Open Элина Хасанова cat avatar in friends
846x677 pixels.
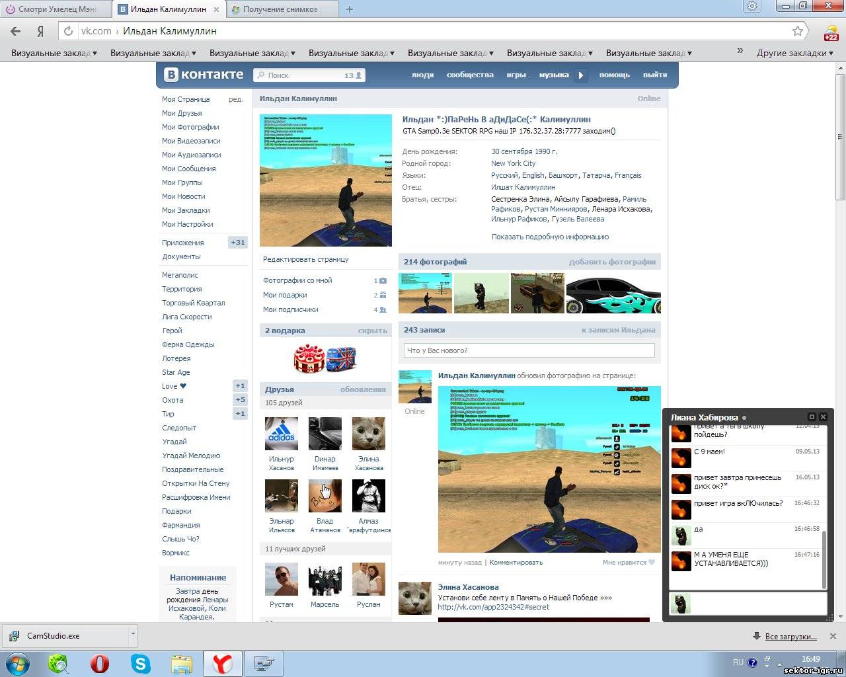tap(369, 434)
